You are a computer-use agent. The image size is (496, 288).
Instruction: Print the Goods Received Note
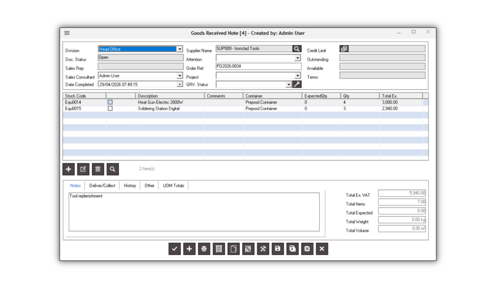204,249
